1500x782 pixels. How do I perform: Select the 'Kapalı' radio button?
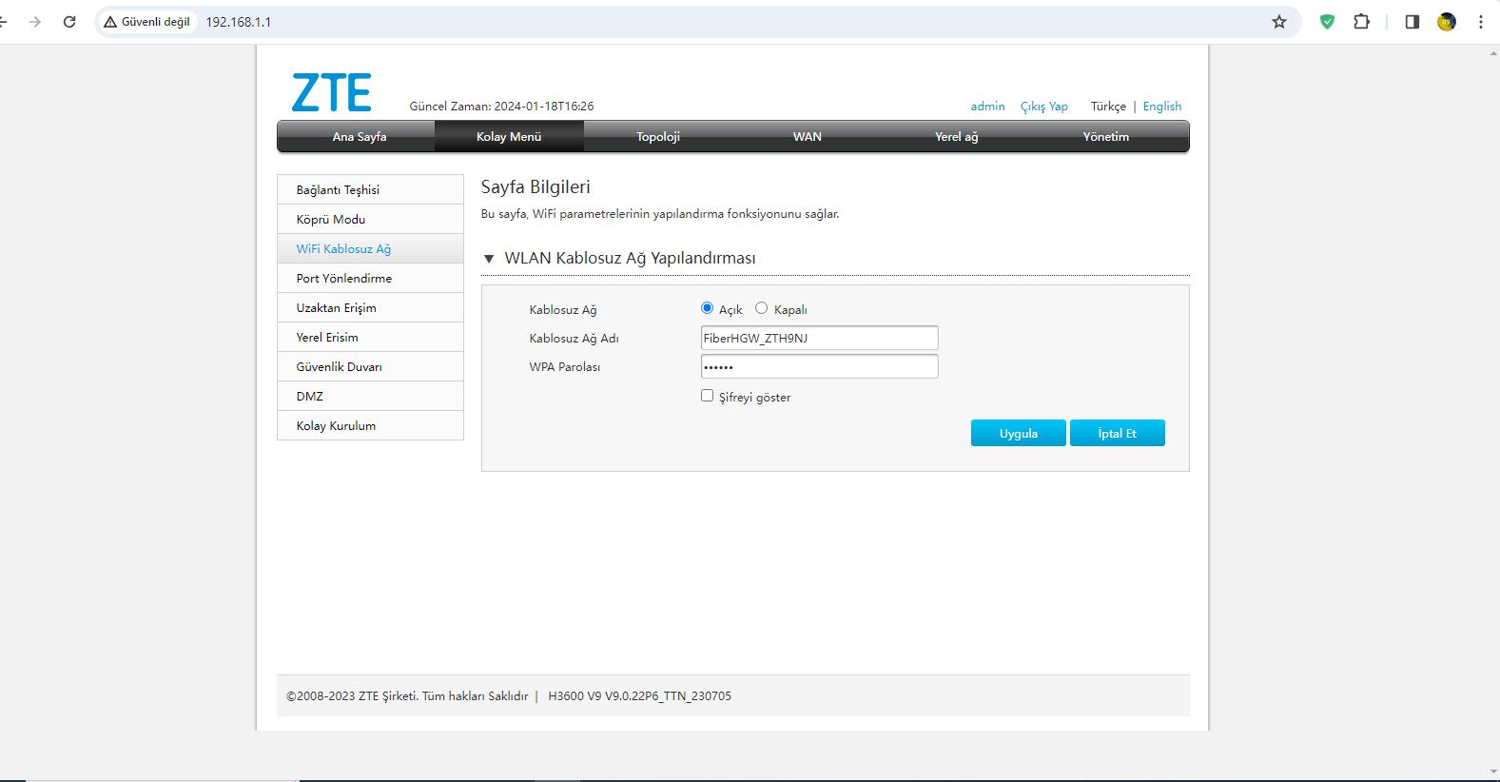pyautogui.click(x=761, y=308)
